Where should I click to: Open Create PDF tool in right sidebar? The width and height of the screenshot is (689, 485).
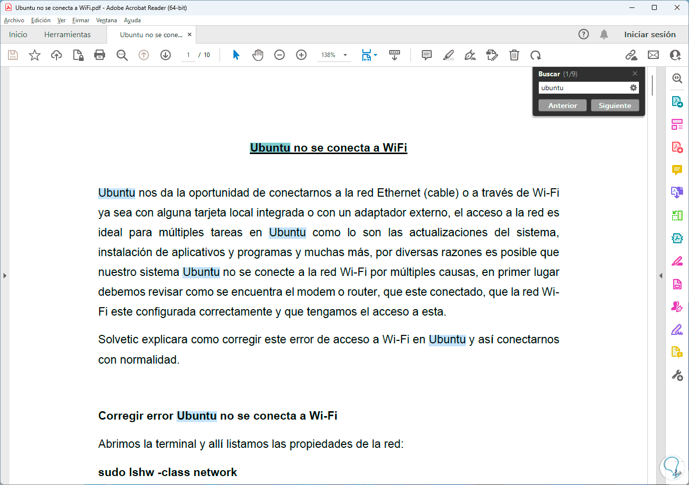point(677,147)
